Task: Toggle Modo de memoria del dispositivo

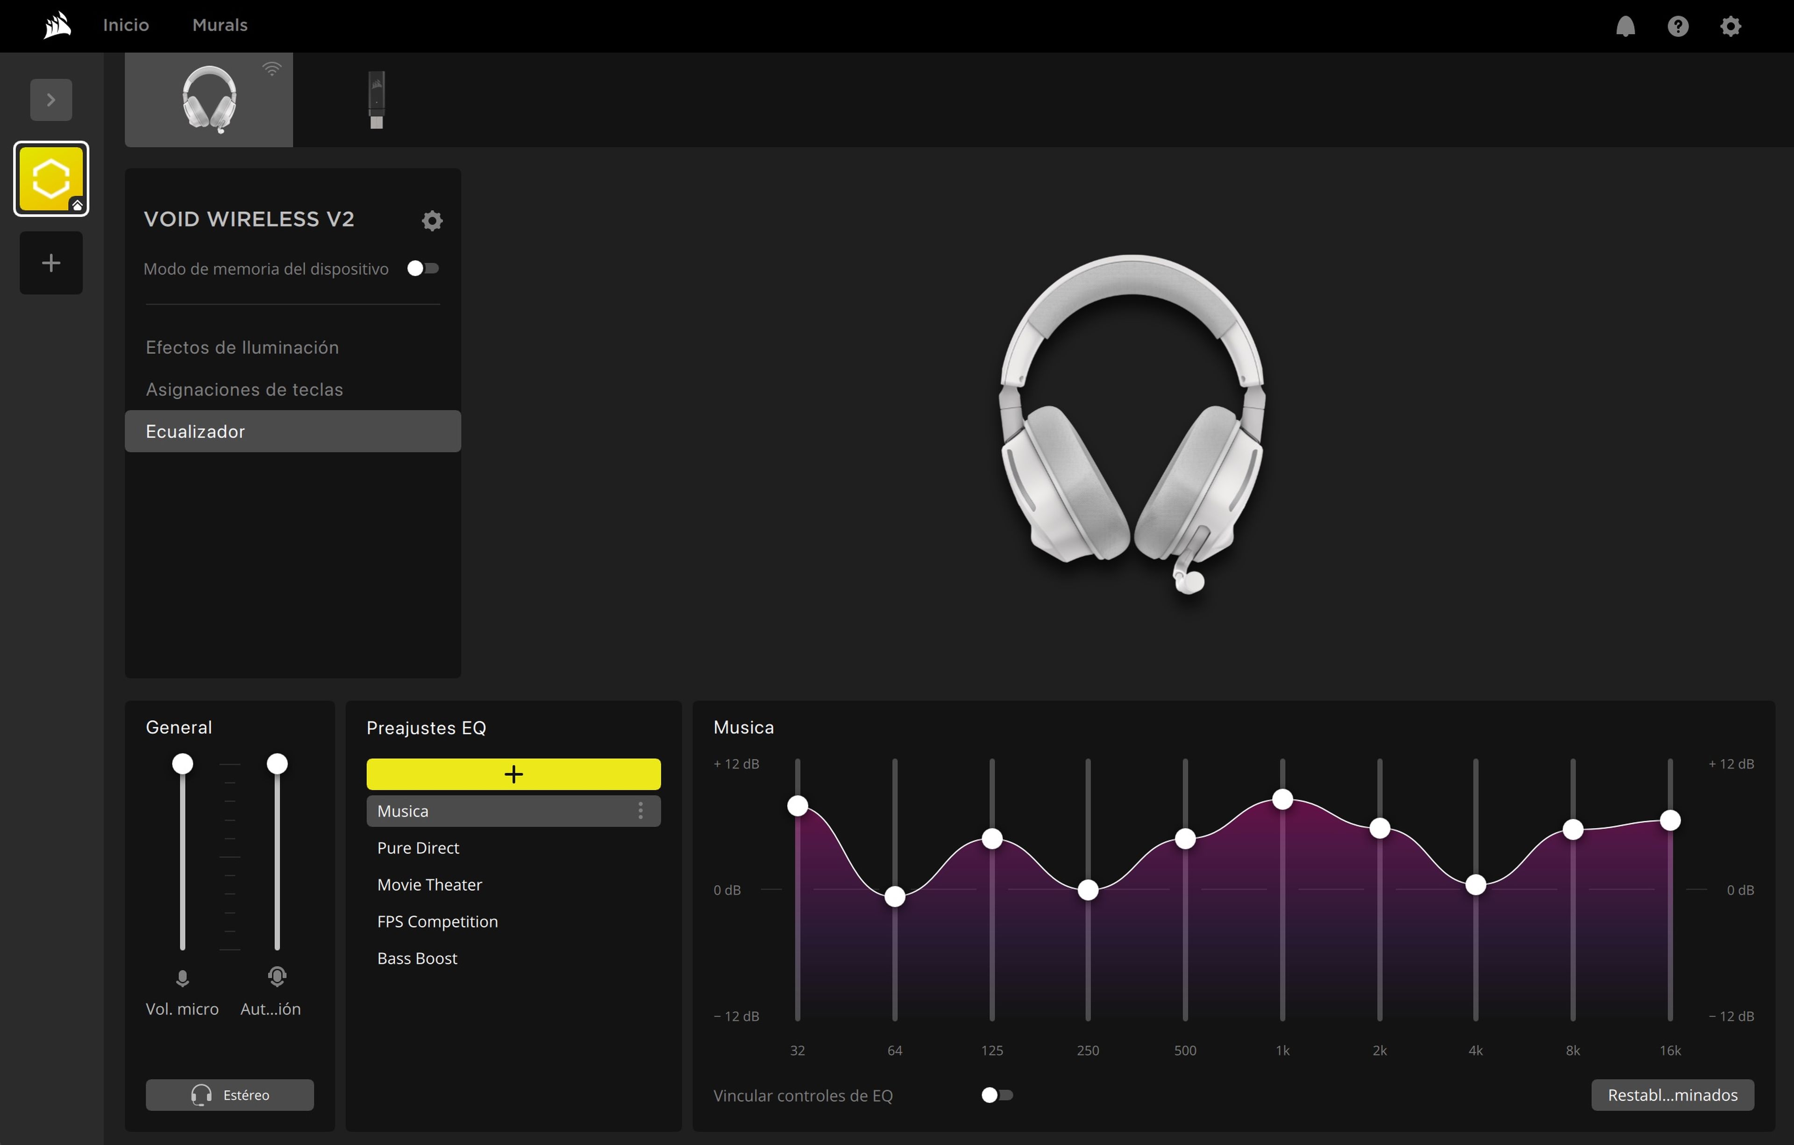Action: click(423, 268)
